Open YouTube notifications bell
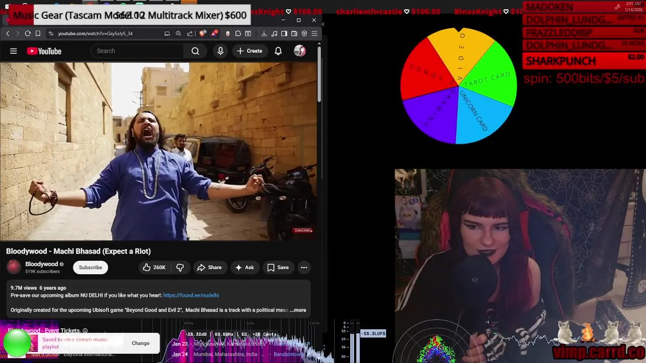The height and width of the screenshot is (363, 646). [278, 51]
